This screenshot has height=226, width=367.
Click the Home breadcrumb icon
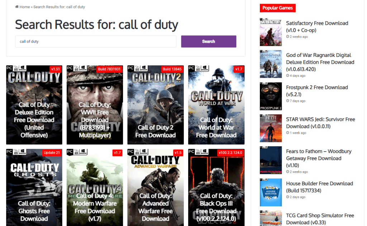tap(17, 7)
